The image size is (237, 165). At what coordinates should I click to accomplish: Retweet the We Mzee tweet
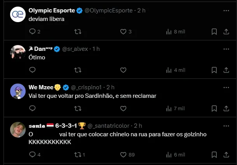tap(78, 108)
